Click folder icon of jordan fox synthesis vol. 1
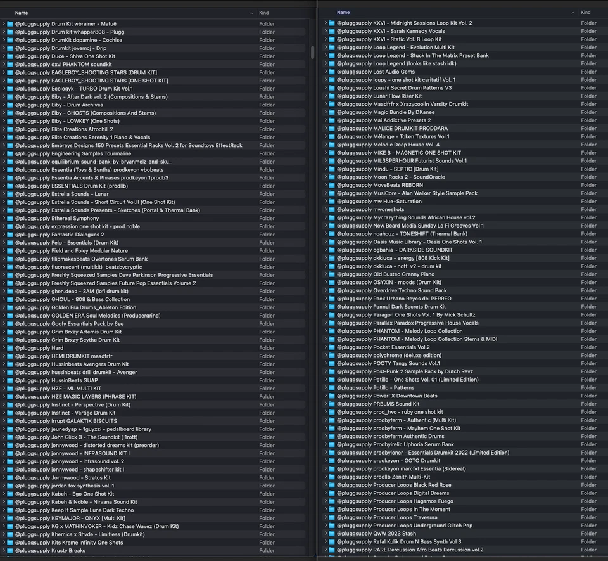Screen dimensions: 608x561 coord(10,486)
